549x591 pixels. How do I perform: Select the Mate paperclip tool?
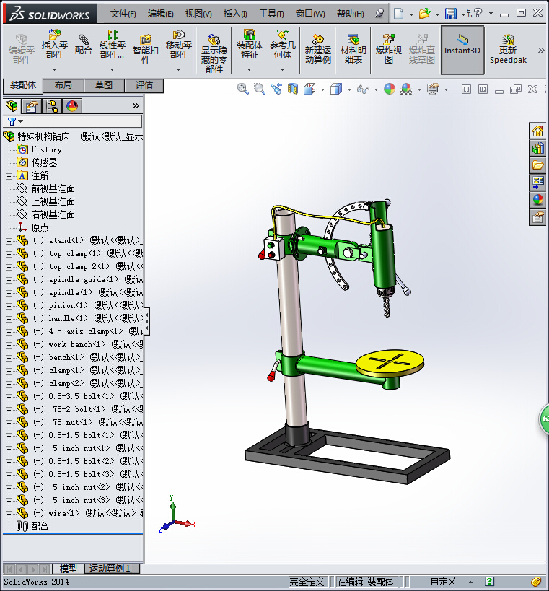[83, 44]
